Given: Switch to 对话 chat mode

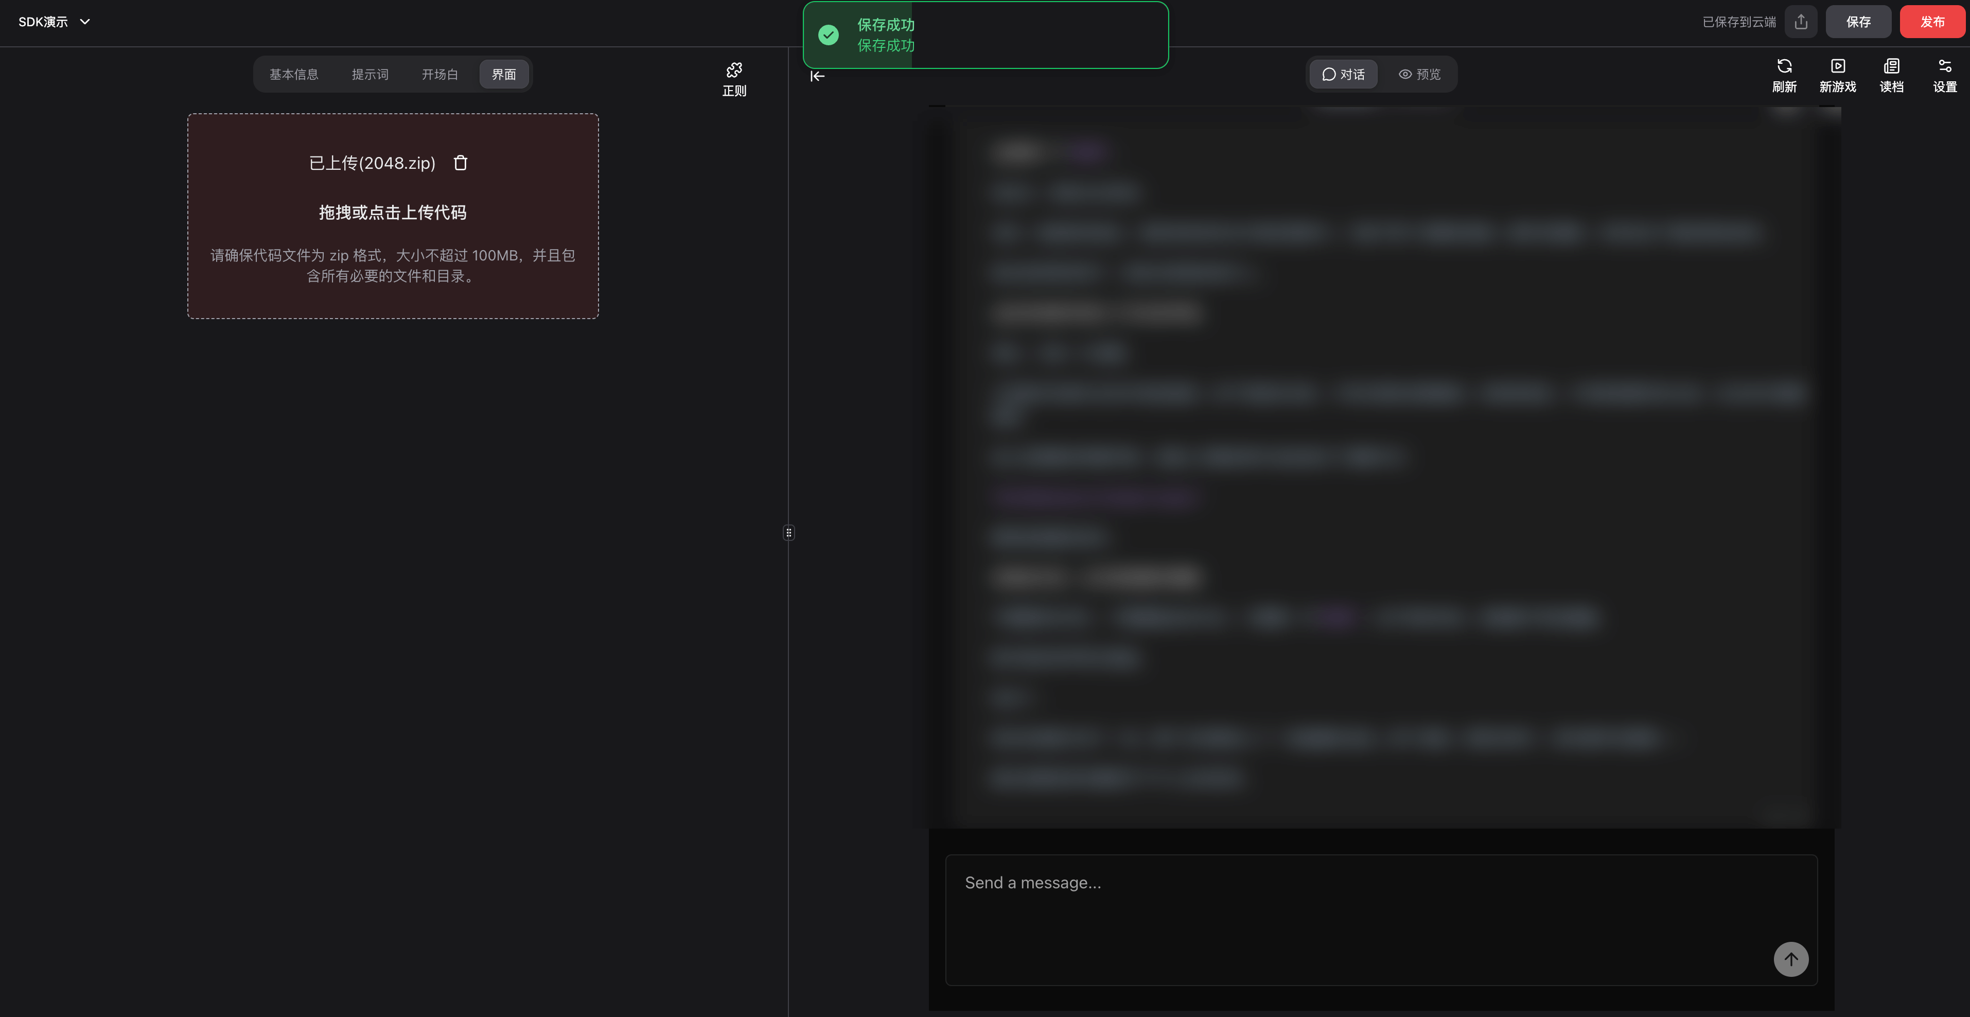Looking at the screenshot, I should (x=1343, y=74).
